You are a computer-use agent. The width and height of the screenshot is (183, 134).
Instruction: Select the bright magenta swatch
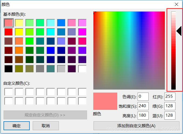82,32
